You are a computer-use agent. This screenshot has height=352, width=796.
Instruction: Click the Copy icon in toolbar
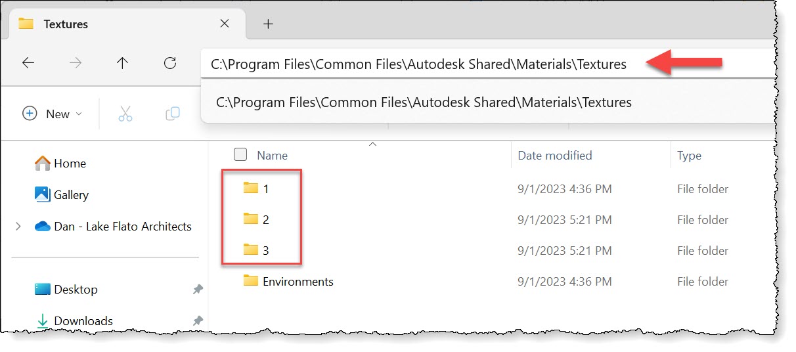173,114
